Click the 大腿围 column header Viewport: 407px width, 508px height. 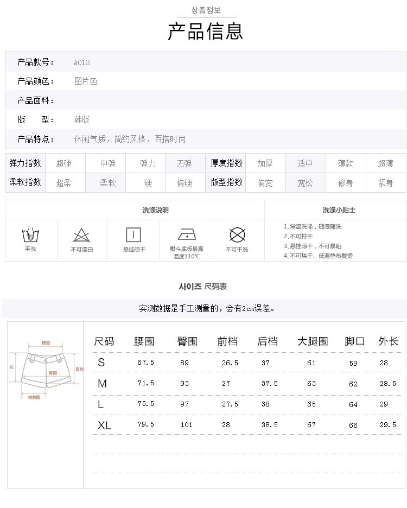point(313,341)
